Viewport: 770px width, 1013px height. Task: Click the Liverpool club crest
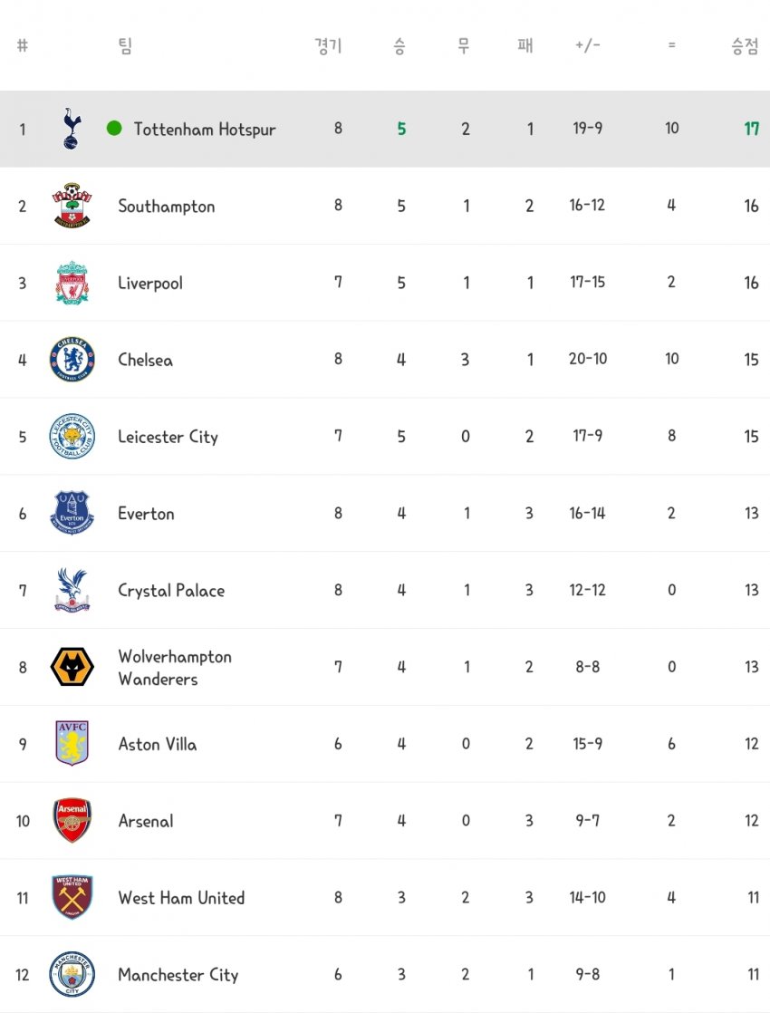click(72, 283)
